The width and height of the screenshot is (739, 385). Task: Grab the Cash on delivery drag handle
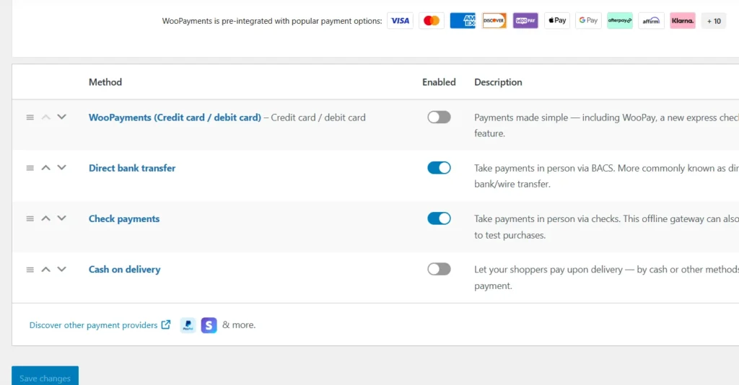(30, 270)
